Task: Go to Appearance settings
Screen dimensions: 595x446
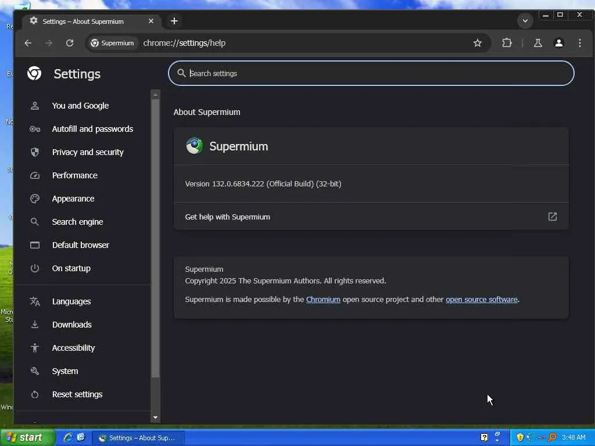Action: pos(73,199)
